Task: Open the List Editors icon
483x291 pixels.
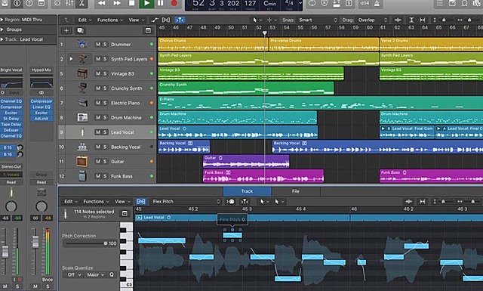Action: (x=440, y=3)
